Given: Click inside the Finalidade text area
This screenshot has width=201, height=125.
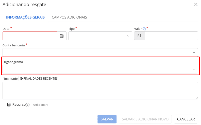Looking at the screenshot, I should click(x=100, y=91).
